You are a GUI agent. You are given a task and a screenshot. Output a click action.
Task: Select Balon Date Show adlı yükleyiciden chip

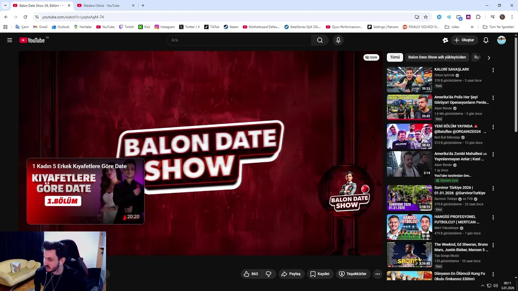click(437, 57)
